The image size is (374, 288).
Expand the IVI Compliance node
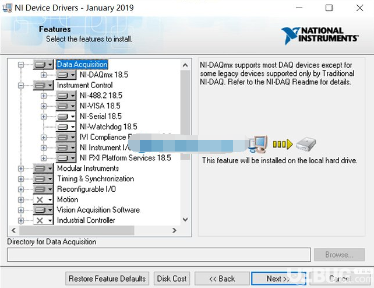point(44,137)
